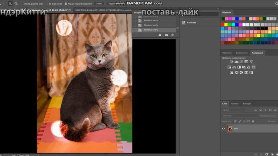Select the Фон layer name
Screen dimensions: 278x156
coord(236,129)
